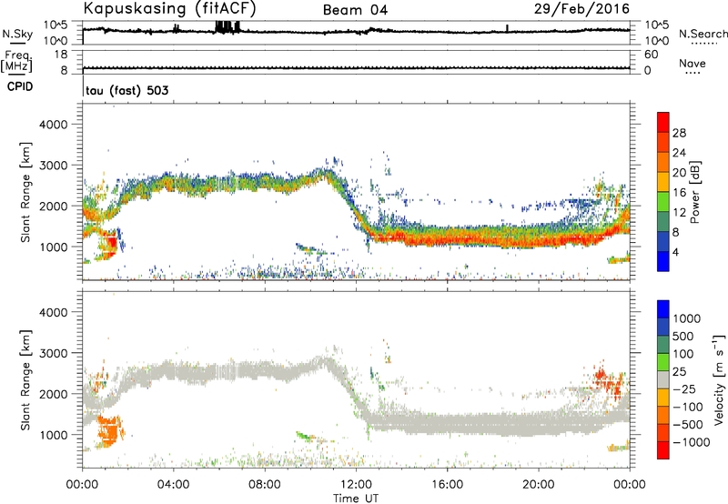This screenshot has width=728, height=504.
Task: Pick the gray segment of velocity color bar
Action: click(663, 380)
